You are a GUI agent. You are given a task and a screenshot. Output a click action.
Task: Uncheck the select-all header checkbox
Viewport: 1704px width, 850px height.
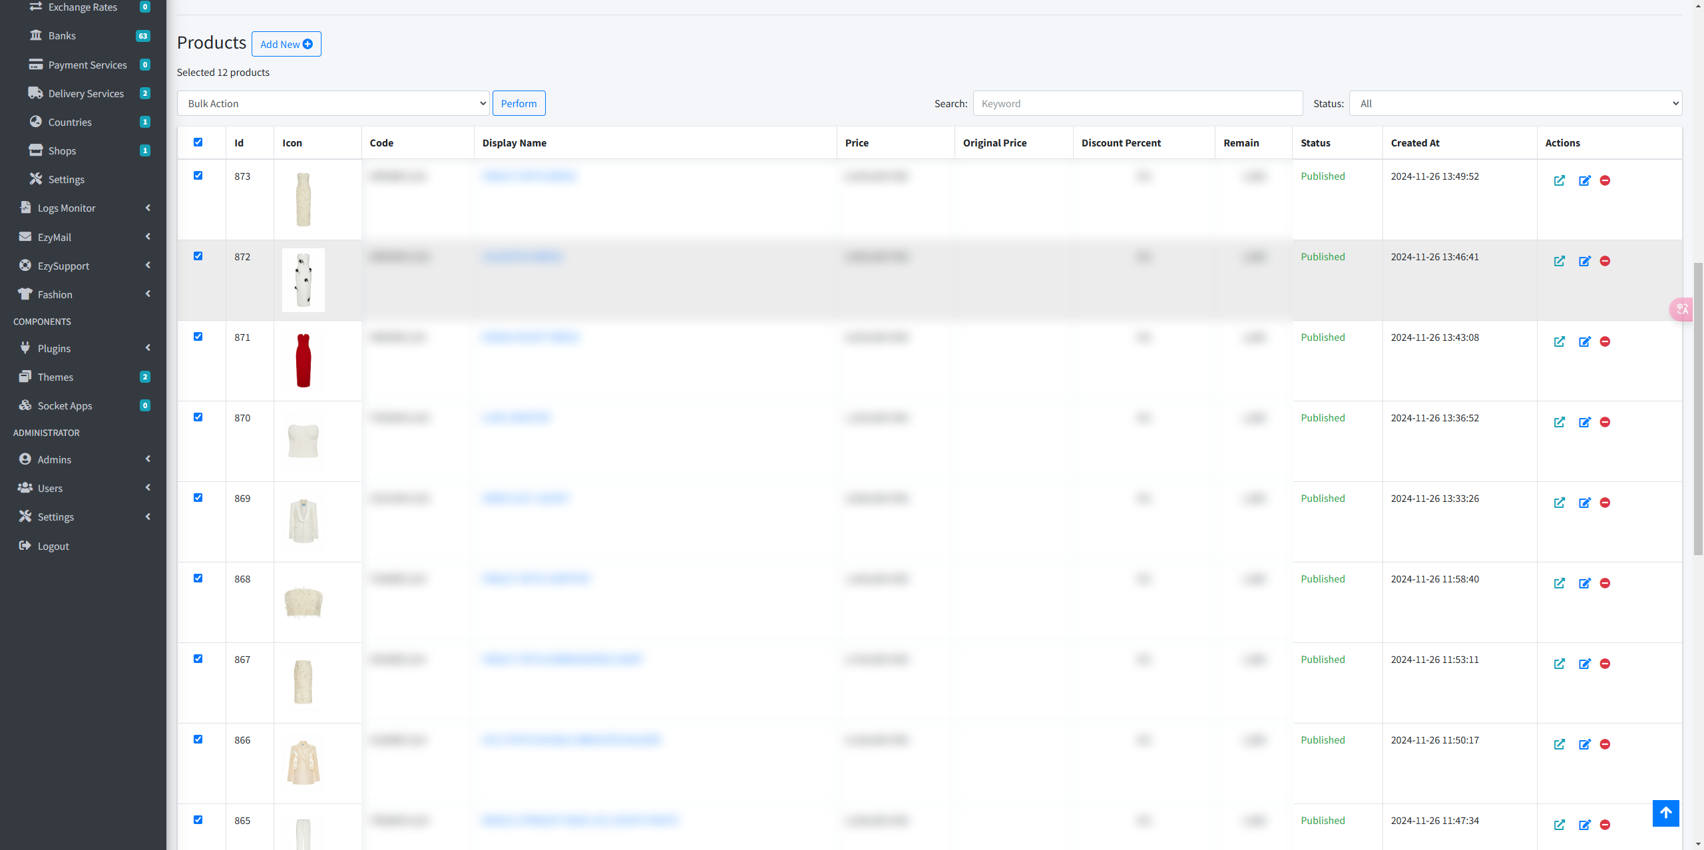coord(198,142)
